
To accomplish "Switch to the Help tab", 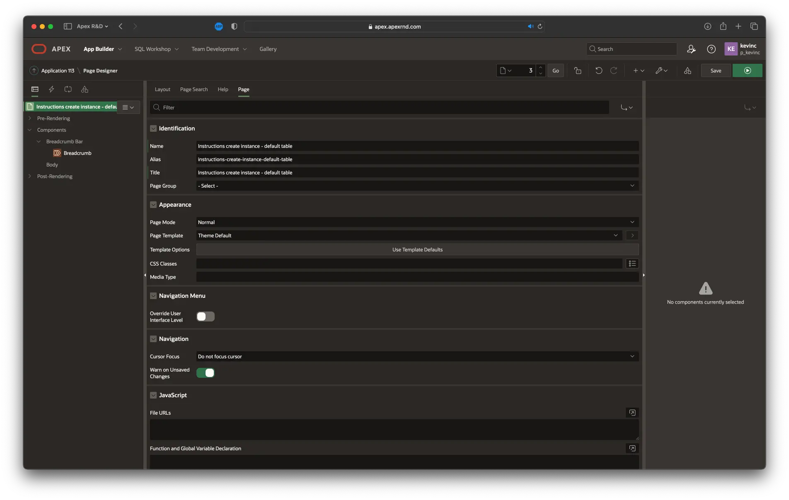I will click(x=223, y=89).
